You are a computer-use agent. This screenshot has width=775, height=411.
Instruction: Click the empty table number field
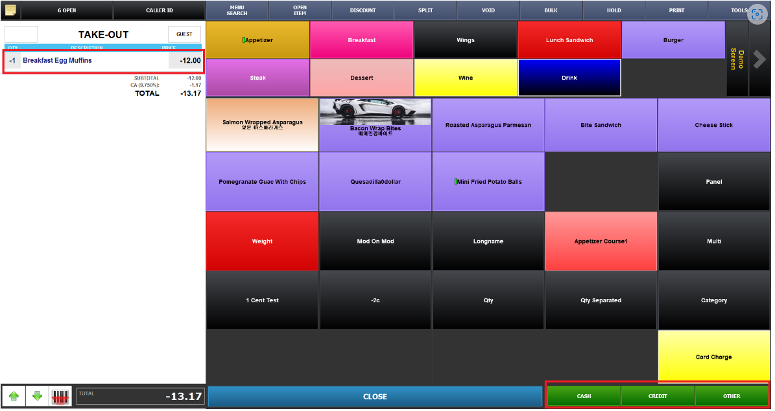tap(21, 34)
